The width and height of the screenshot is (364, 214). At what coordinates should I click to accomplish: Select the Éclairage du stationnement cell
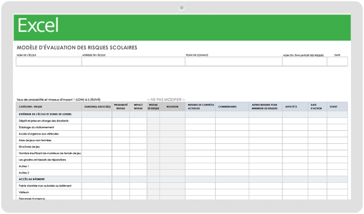click(49, 127)
